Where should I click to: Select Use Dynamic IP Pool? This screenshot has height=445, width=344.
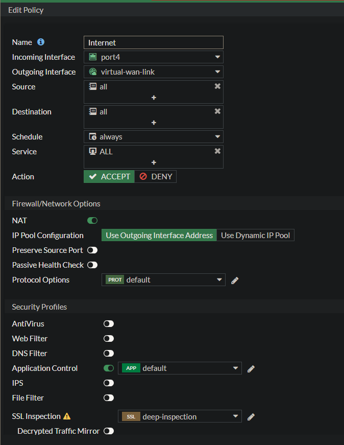point(255,236)
